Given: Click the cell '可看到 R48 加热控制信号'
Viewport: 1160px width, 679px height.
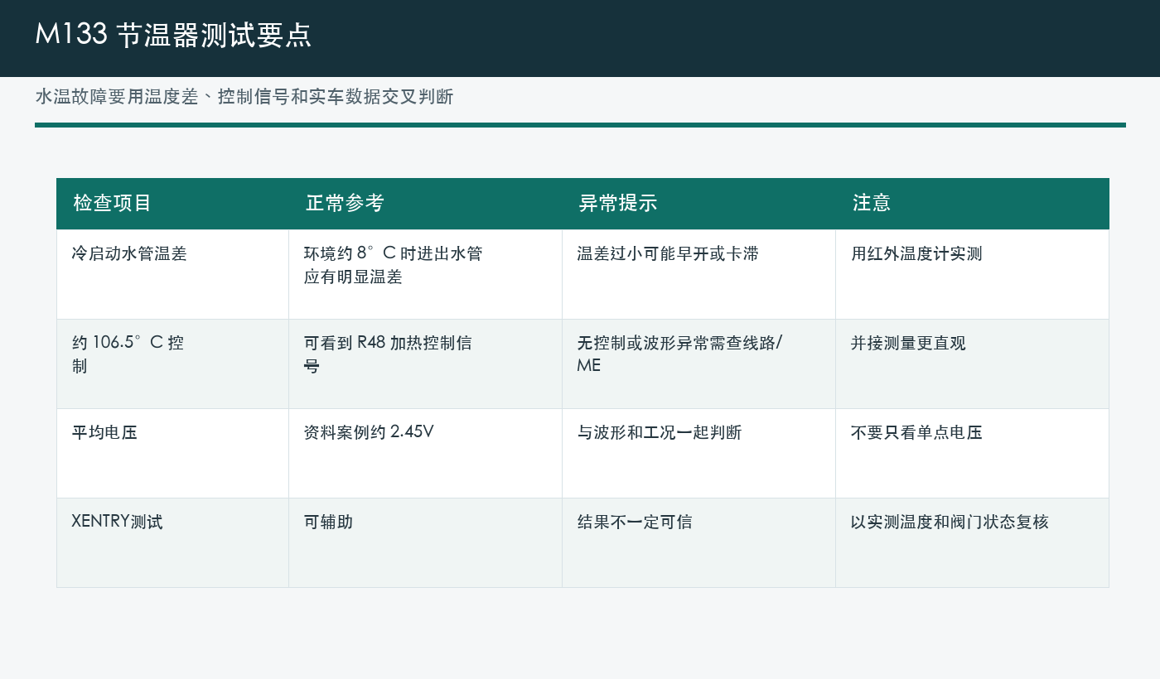Looking at the screenshot, I should [425, 364].
